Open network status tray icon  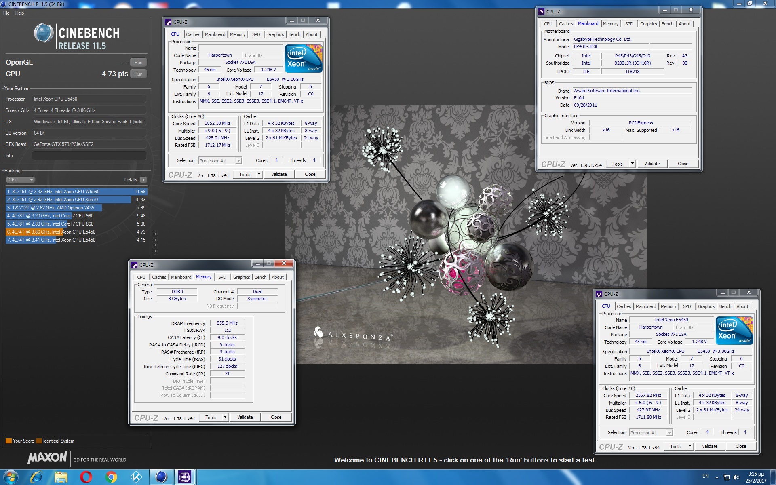coord(726,477)
